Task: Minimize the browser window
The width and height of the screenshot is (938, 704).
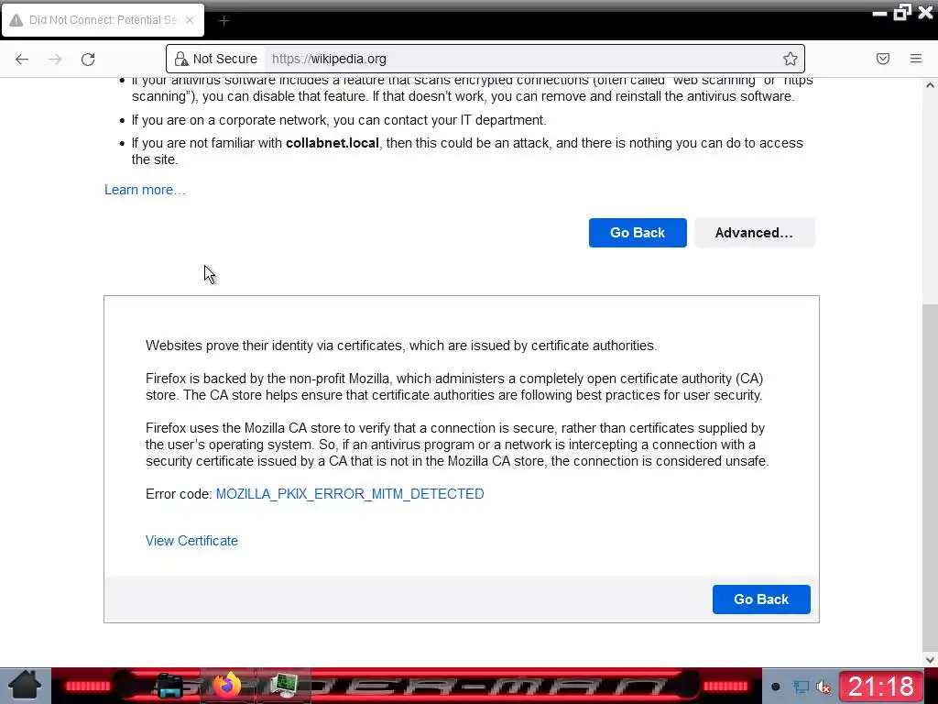Action: pyautogui.click(x=879, y=13)
